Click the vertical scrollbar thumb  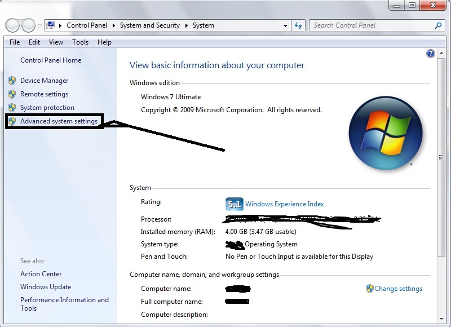tap(441, 157)
